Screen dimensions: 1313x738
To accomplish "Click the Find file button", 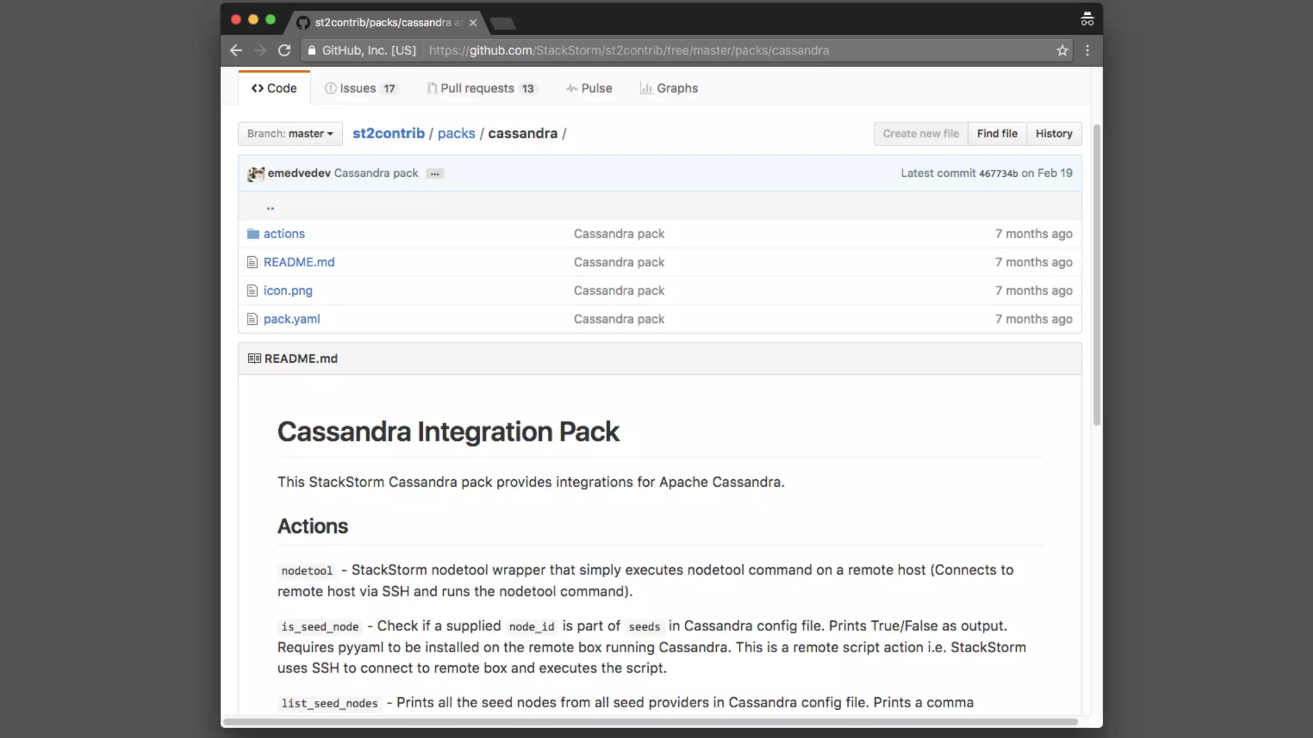I will coord(997,133).
